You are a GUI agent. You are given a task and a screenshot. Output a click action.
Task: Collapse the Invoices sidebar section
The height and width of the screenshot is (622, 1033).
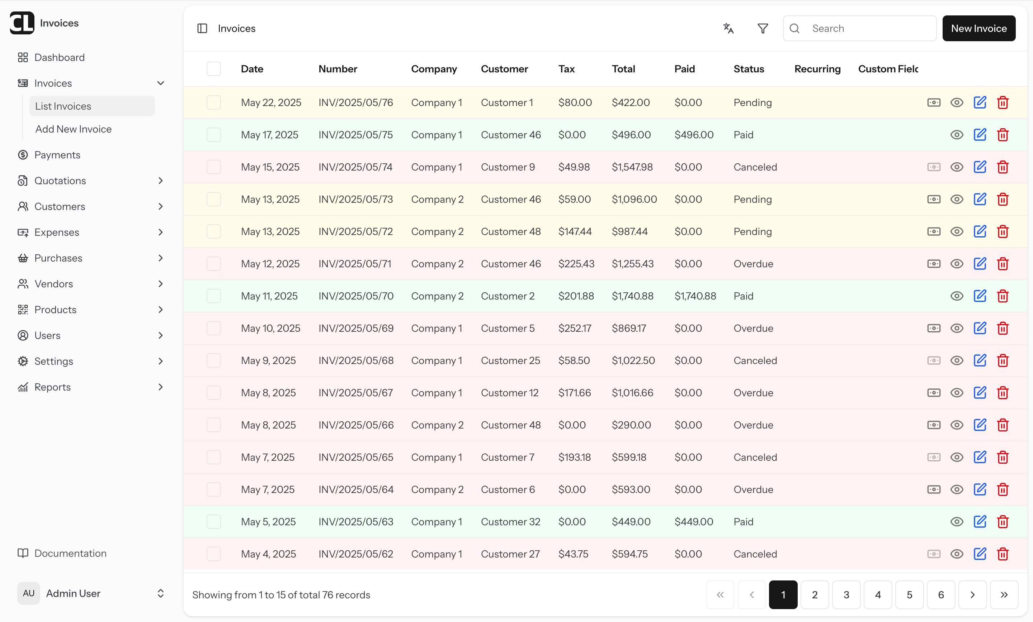(x=161, y=83)
